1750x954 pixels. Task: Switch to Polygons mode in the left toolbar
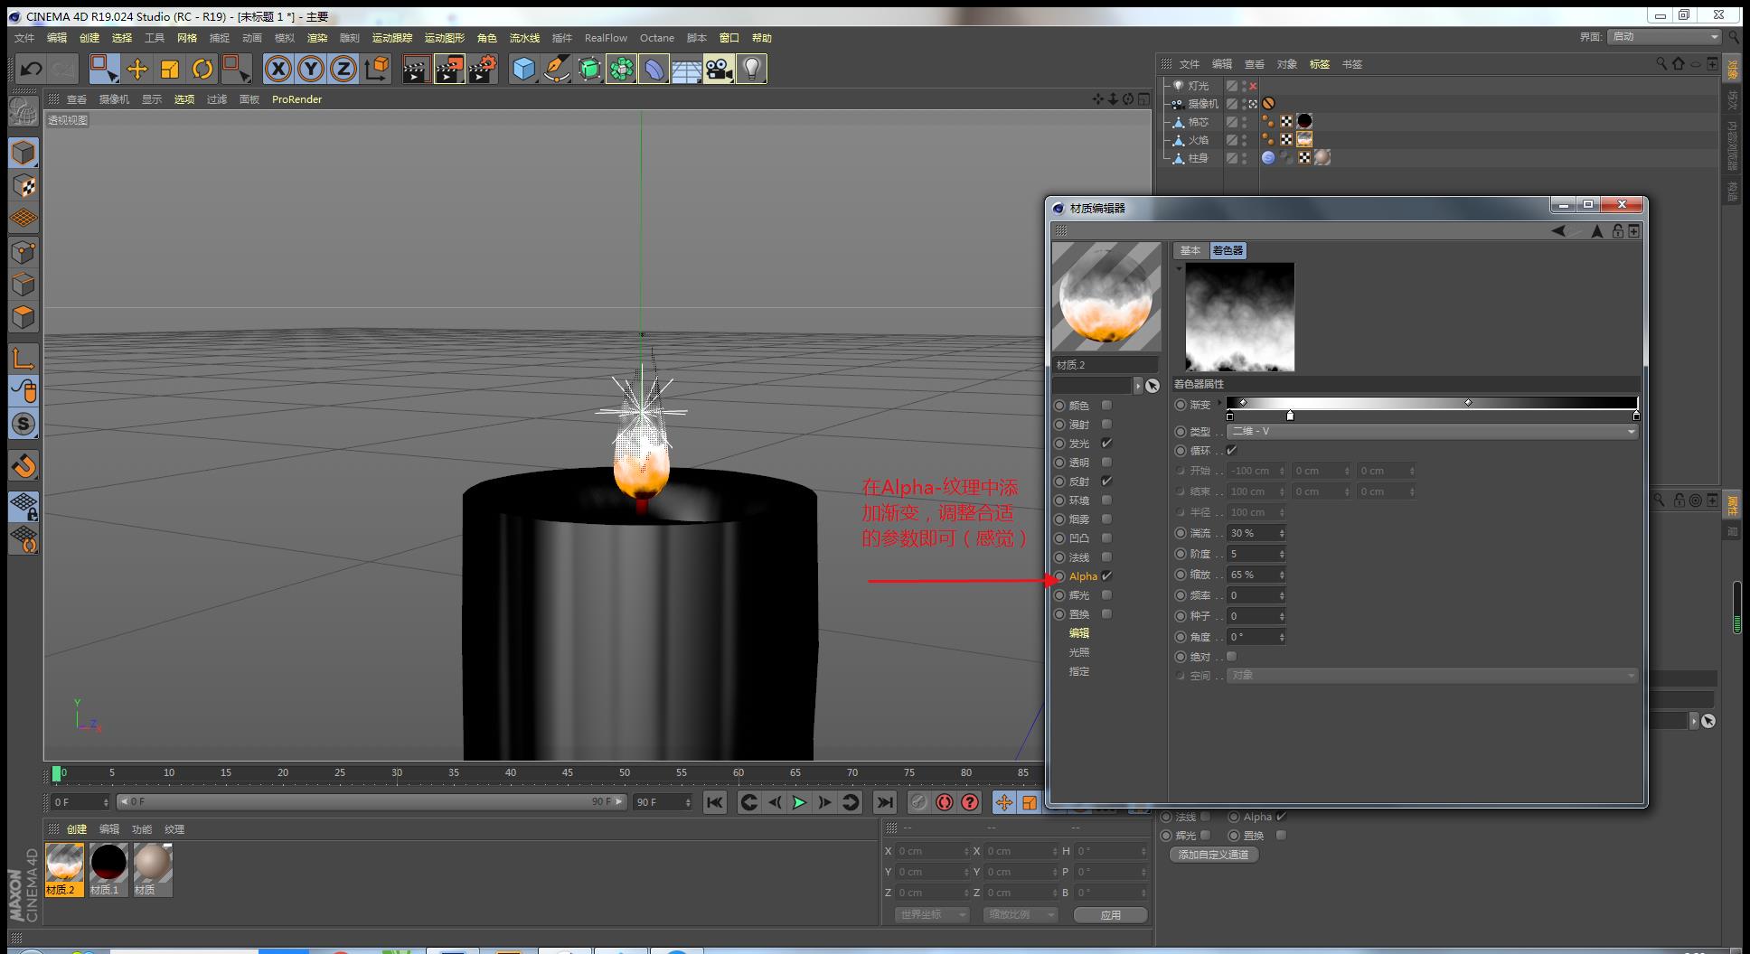coord(24,317)
